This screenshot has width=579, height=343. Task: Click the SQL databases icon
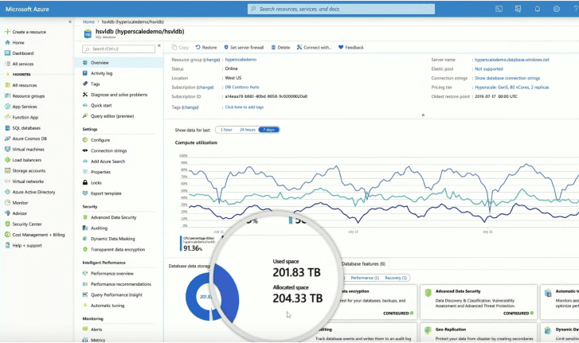coord(7,128)
